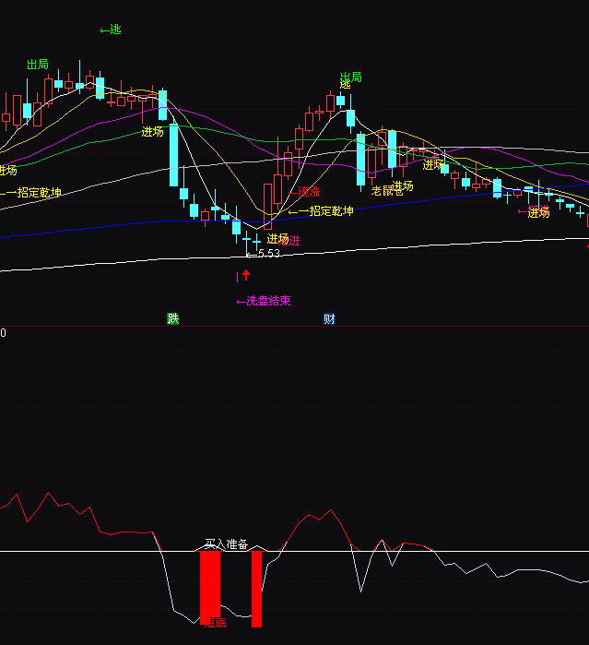Click the 进场 label directly above 5.53

click(278, 239)
